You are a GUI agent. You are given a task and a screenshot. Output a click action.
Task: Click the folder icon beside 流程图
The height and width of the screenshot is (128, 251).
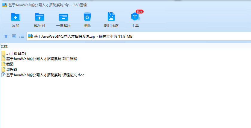3,70
